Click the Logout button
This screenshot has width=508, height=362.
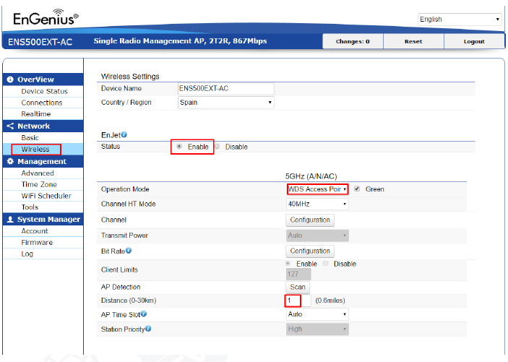(x=474, y=41)
